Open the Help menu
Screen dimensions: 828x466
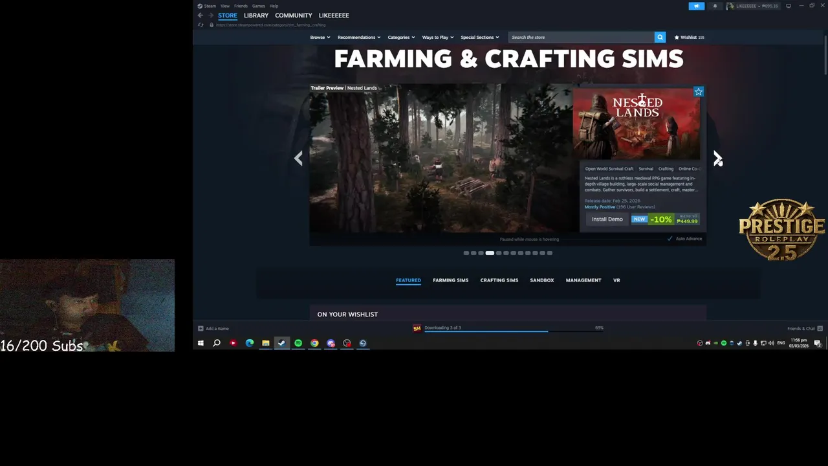pos(274,6)
